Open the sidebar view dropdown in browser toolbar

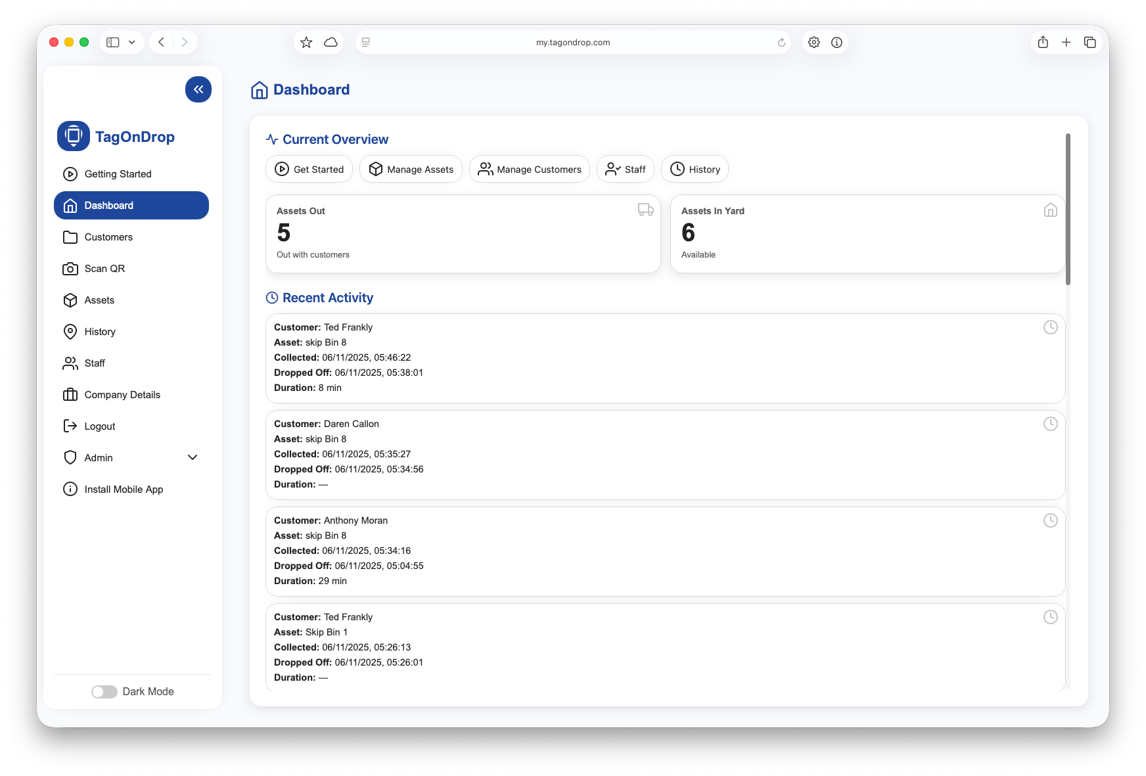click(131, 41)
